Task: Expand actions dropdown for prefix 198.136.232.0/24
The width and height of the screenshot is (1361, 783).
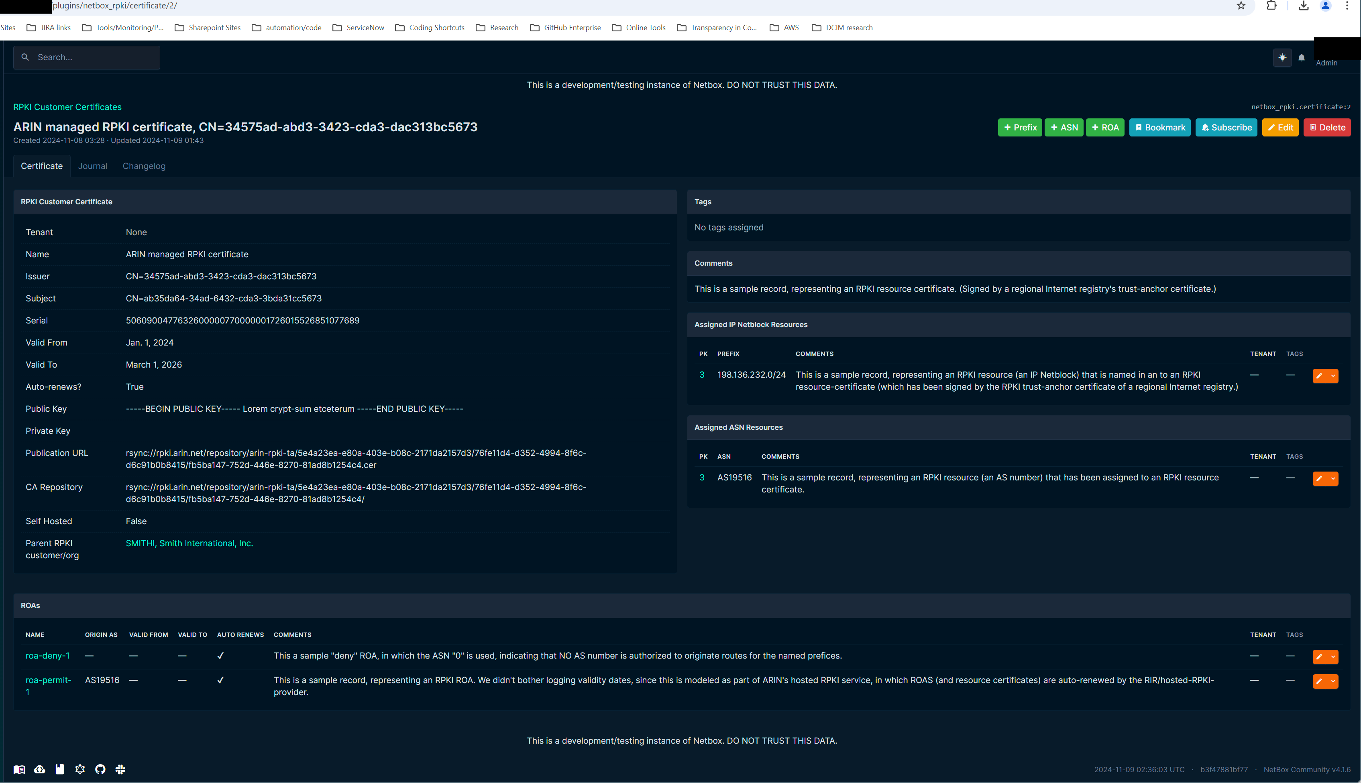Action: click(x=1333, y=376)
